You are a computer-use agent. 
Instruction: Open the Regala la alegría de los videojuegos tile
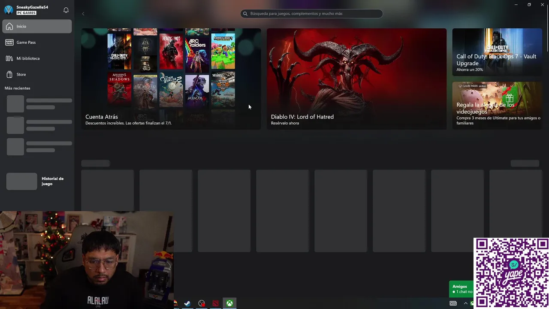coord(497,106)
